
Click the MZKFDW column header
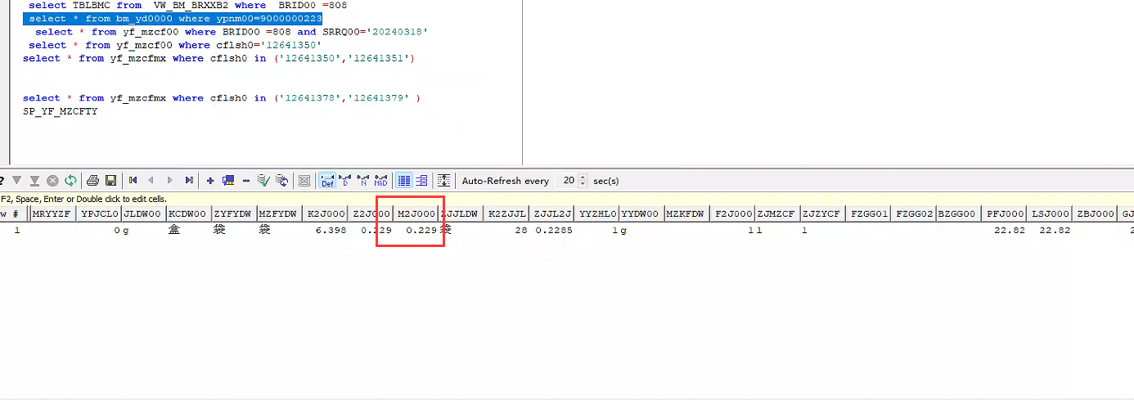tap(686, 213)
